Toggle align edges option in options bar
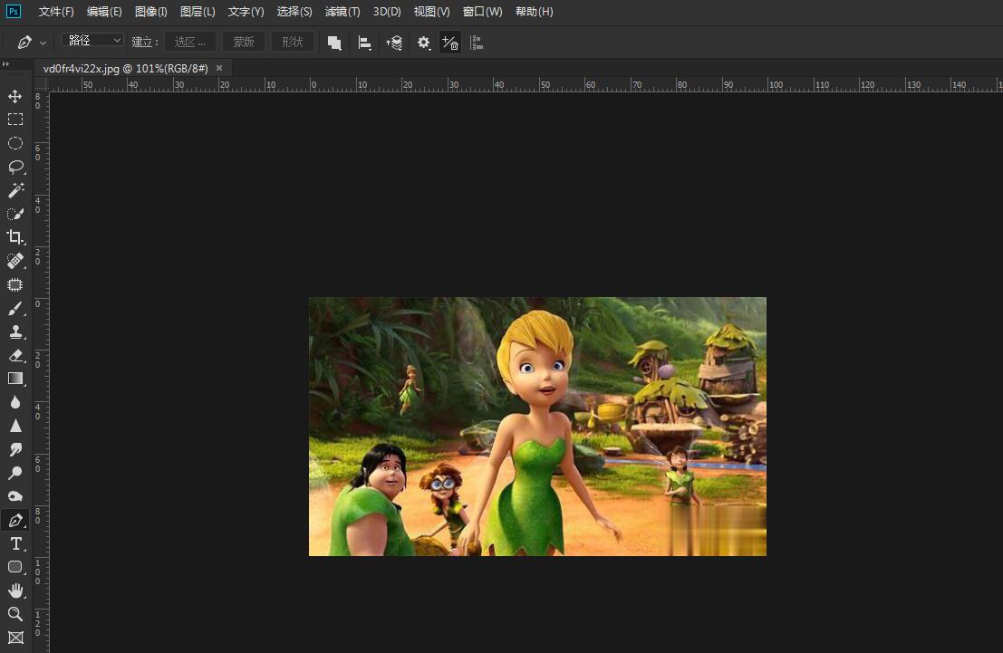 pos(477,43)
